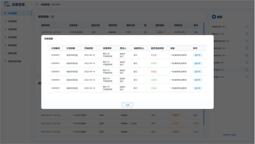Expand the 信息管理 sidebar submenu chevron
The height and width of the screenshot is (144, 255).
pos(28,37)
